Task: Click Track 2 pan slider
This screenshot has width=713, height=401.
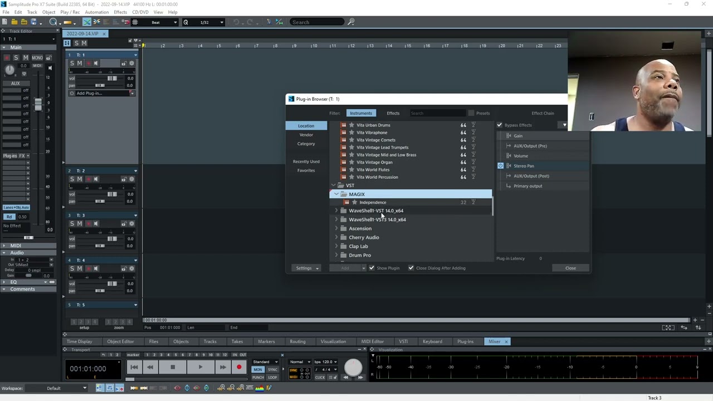Action: (x=101, y=201)
